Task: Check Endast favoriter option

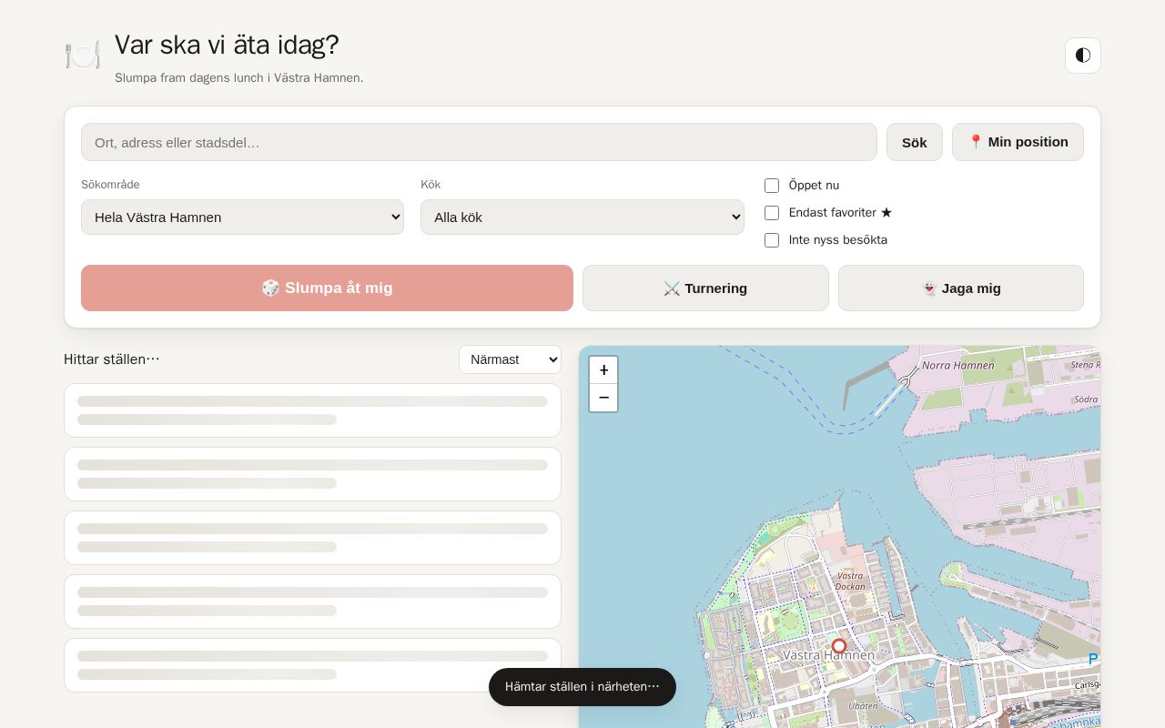Action: tap(772, 213)
